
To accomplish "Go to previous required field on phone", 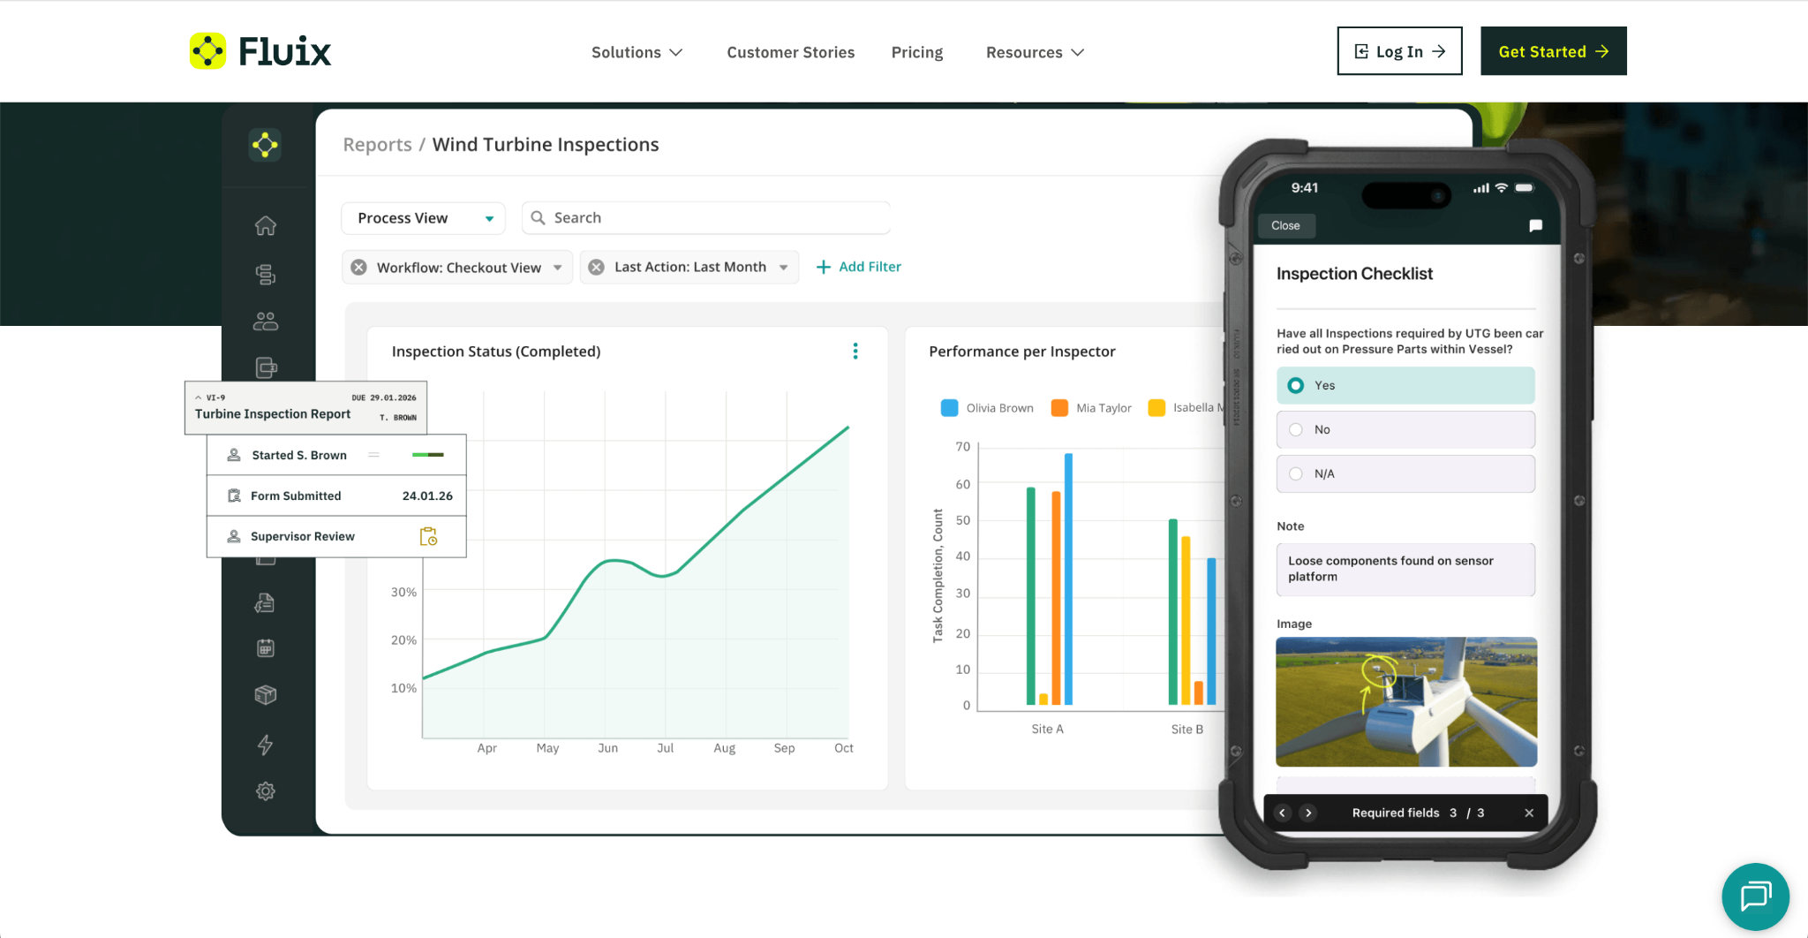I will click(x=1283, y=813).
